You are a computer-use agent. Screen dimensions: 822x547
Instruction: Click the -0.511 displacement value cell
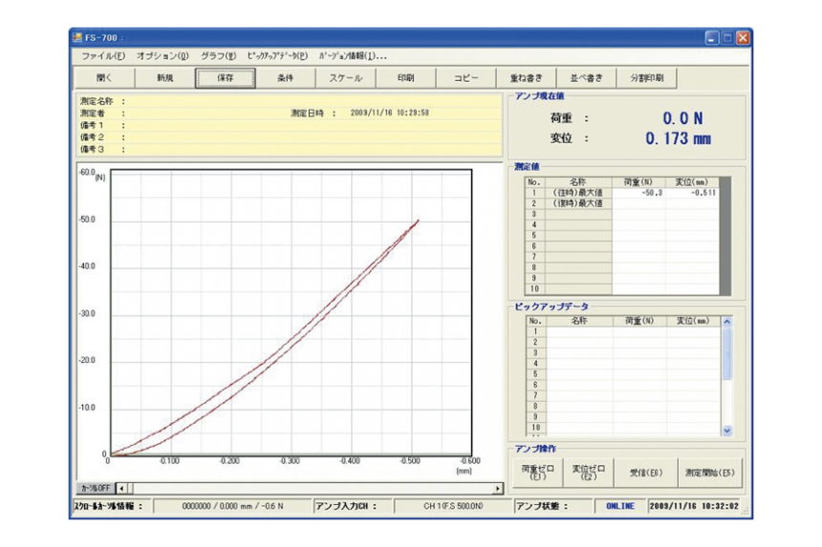pyautogui.click(x=692, y=193)
